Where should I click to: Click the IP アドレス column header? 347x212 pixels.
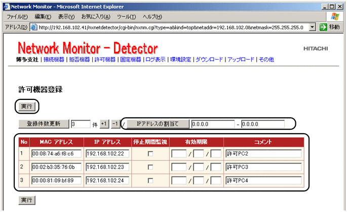coord(107,142)
